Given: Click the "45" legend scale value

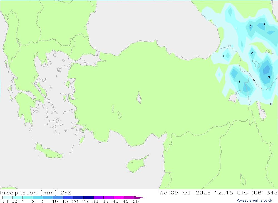Looking at the screenshot, I should point(126,201).
